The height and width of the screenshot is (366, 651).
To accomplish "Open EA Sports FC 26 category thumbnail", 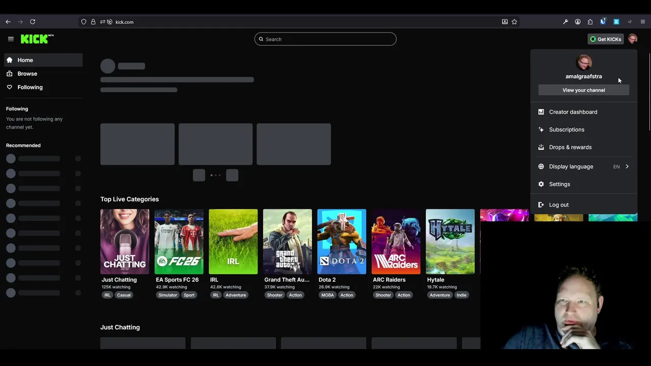I will coord(179,241).
